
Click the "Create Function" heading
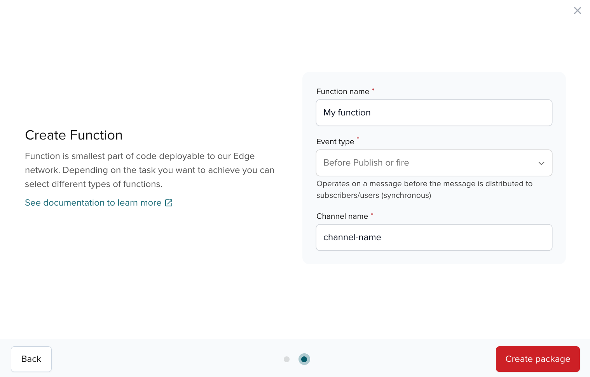(x=74, y=135)
